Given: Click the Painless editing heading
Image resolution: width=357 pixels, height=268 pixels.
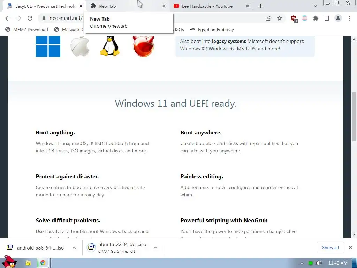Looking at the screenshot, I should [202, 177].
